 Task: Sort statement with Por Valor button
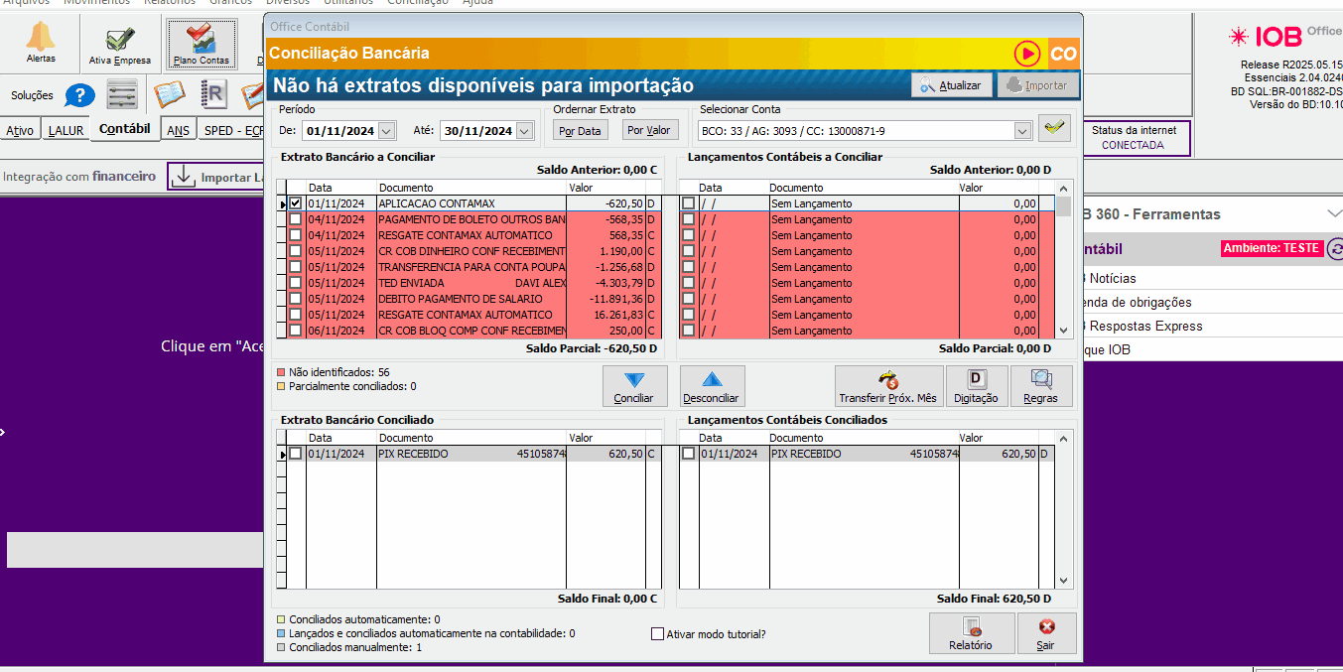point(649,130)
